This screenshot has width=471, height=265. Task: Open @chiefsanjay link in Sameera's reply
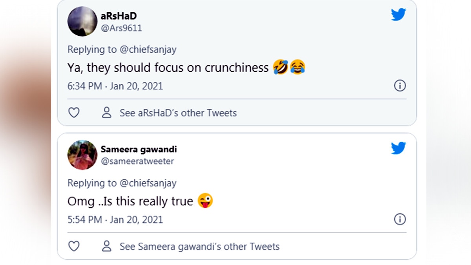point(148,183)
